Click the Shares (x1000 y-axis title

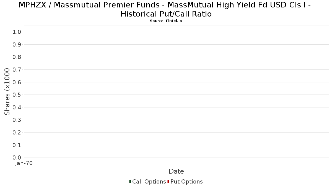[x=7, y=92]
